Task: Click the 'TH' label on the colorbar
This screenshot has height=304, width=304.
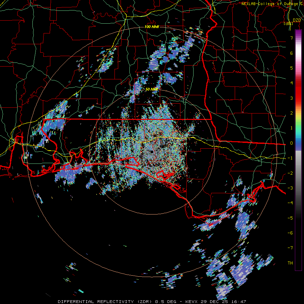Action: (x=290, y=263)
